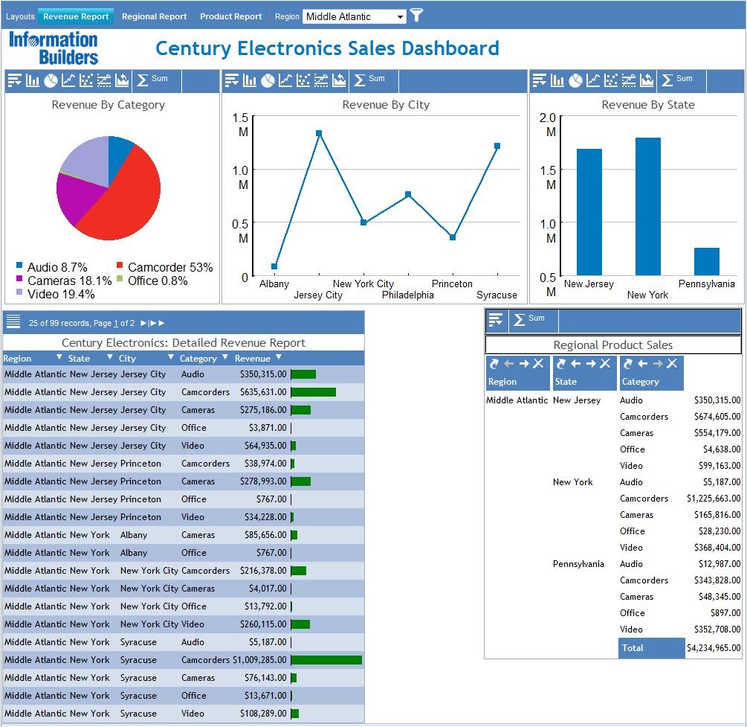Image resolution: width=747 pixels, height=727 pixels.
Task: Expand the City column dropdown arrow
Action: coord(170,357)
